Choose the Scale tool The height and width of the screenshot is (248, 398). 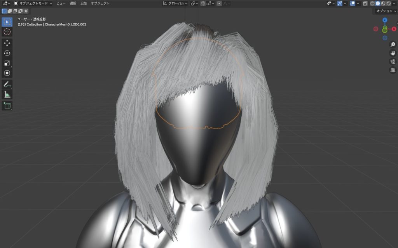[x=7, y=63]
